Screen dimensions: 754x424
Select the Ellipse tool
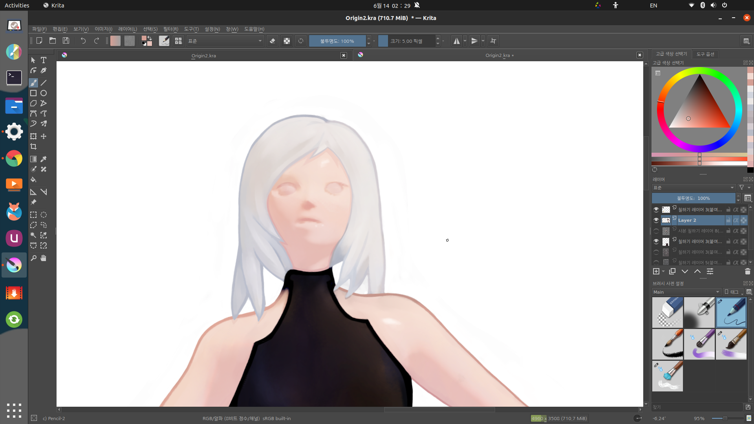coord(44,93)
